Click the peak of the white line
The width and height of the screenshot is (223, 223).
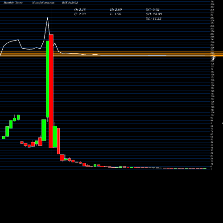(48, 18)
